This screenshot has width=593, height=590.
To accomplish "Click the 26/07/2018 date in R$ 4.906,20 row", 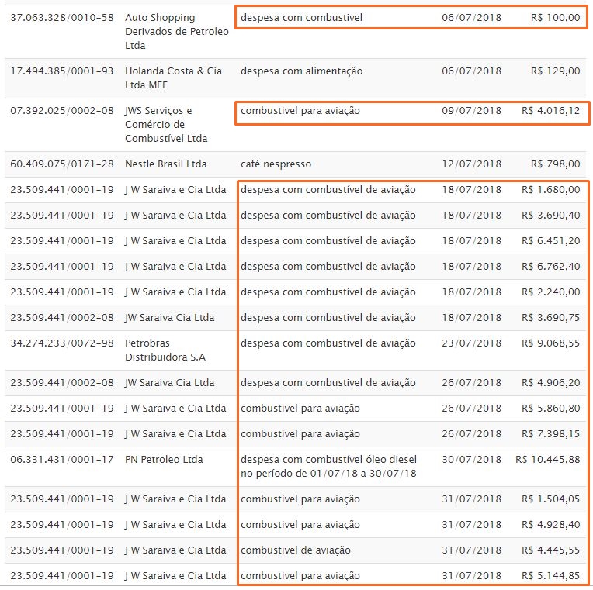I will [x=471, y=383].
